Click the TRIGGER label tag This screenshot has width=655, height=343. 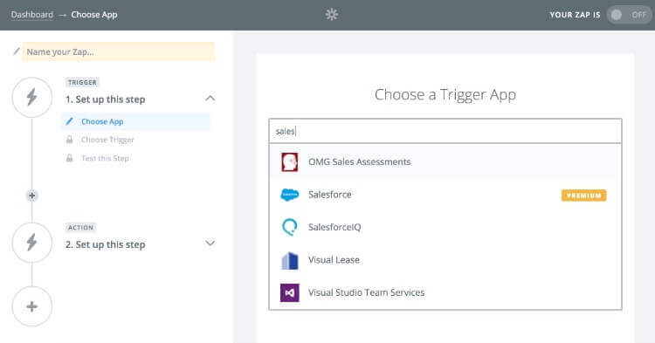coord(82,82)
